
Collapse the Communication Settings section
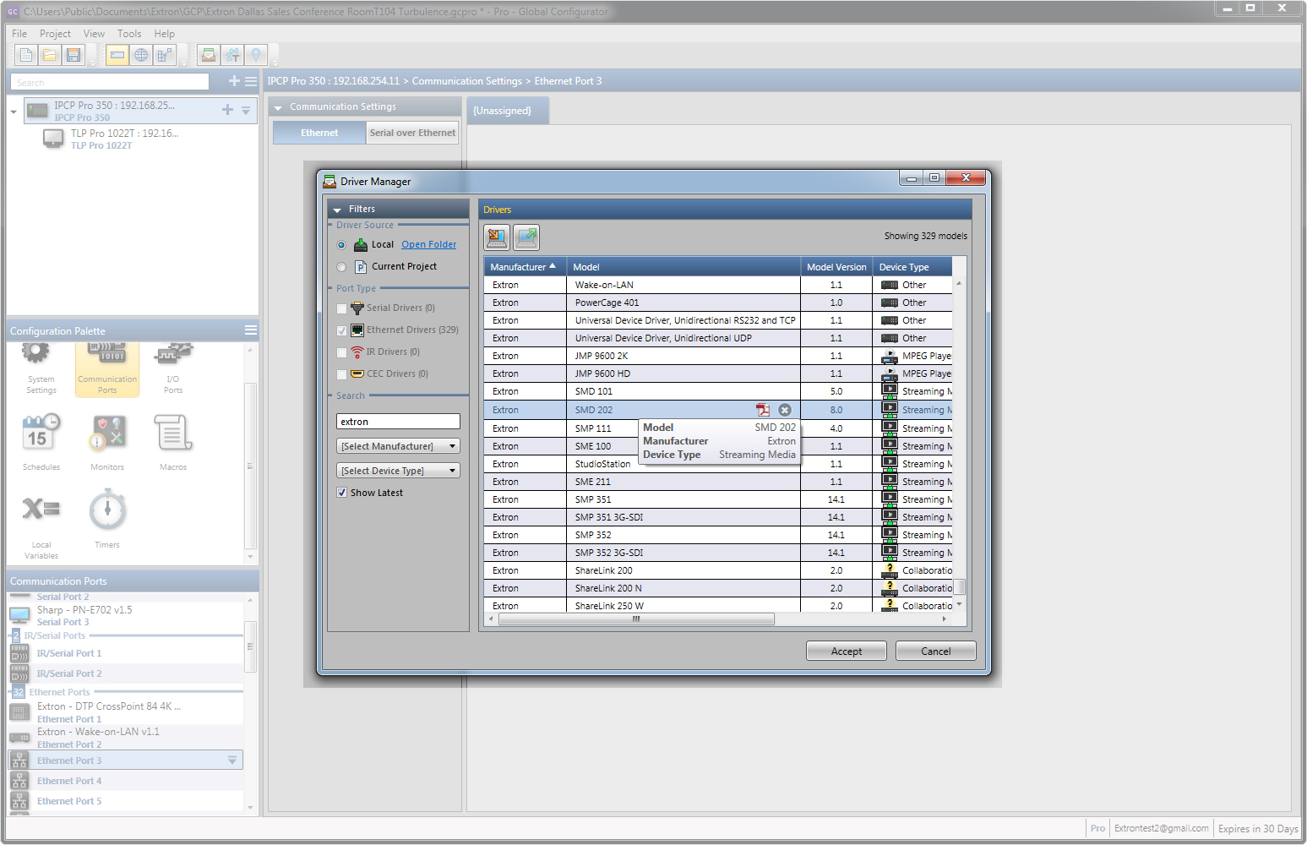click(278, 107)
